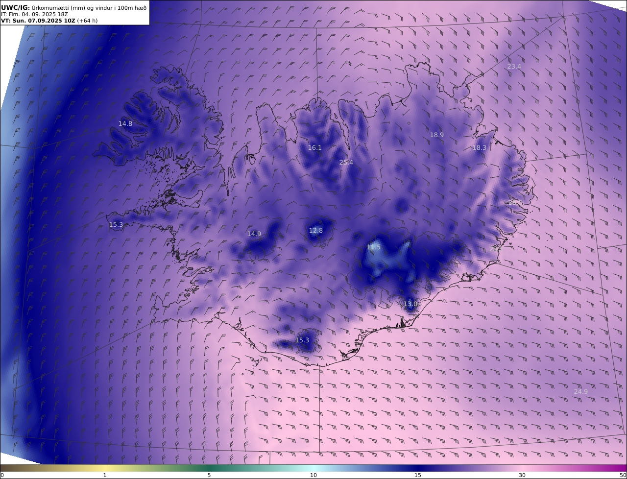Click the 18.9 value in northeast Iceland

point(437,135)
